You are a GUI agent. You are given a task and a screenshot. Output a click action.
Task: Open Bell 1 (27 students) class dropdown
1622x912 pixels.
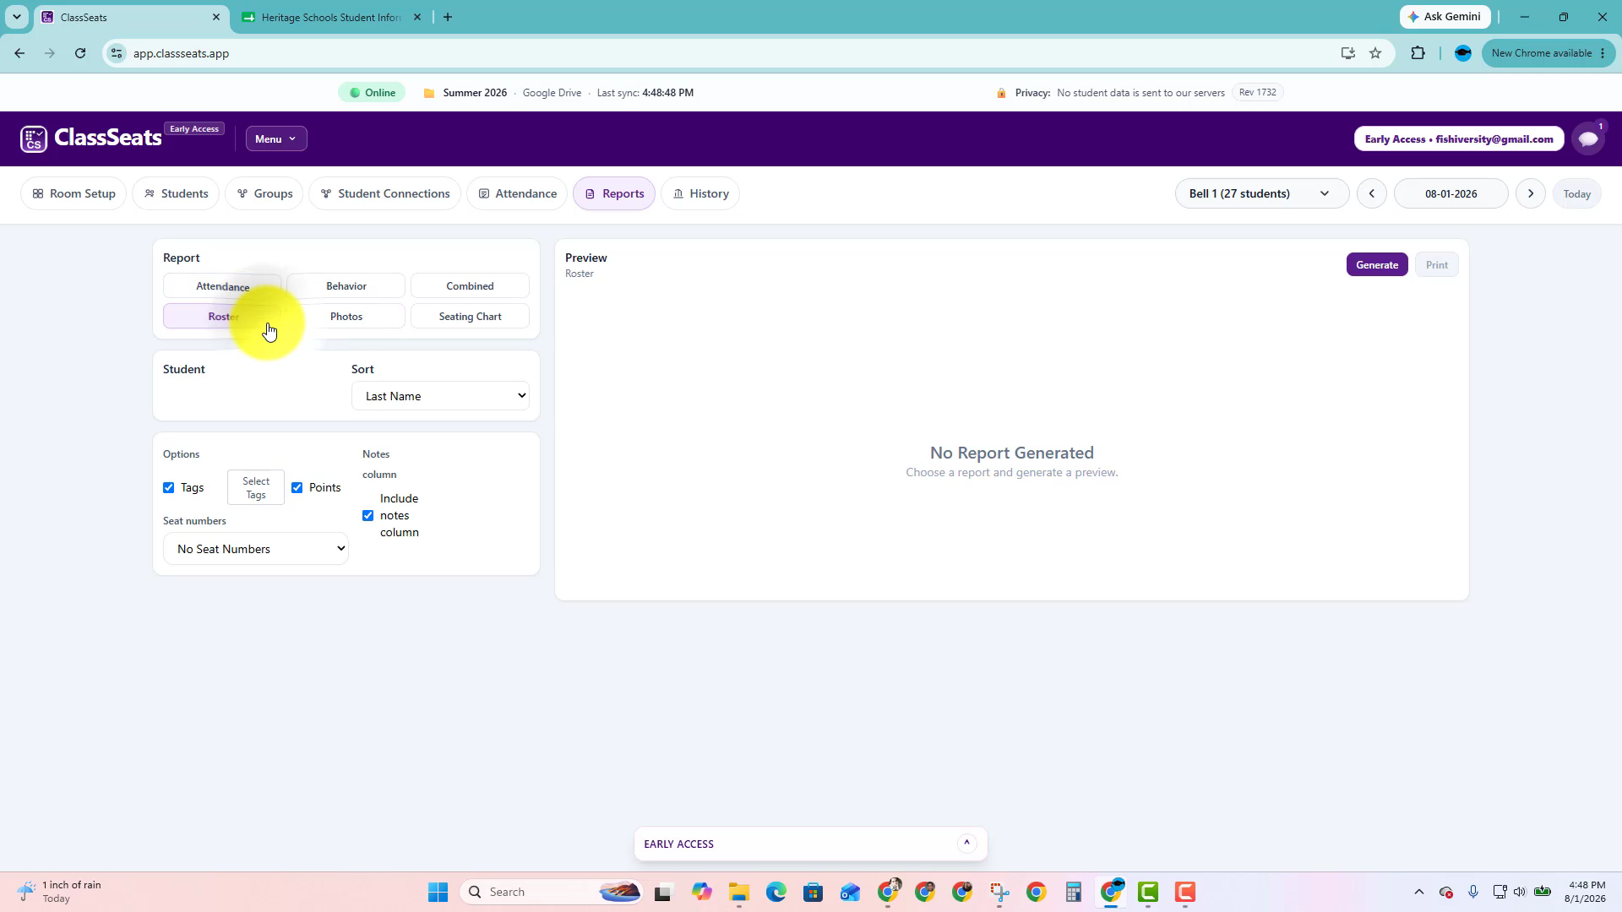1261,193
